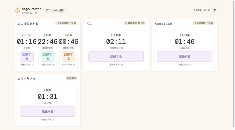The image size is (235, 130).
Task: Click the red status dot in the AtomS3-7300 card
Action: click(183, 35)
